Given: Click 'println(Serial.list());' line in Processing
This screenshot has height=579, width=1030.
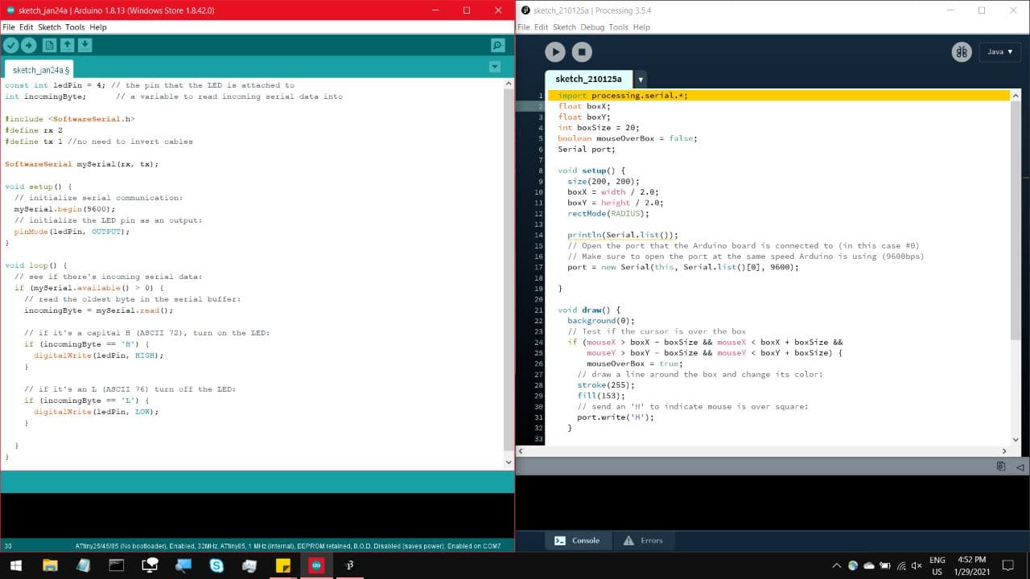Looking at the screenshot, I should pos(622,235).
